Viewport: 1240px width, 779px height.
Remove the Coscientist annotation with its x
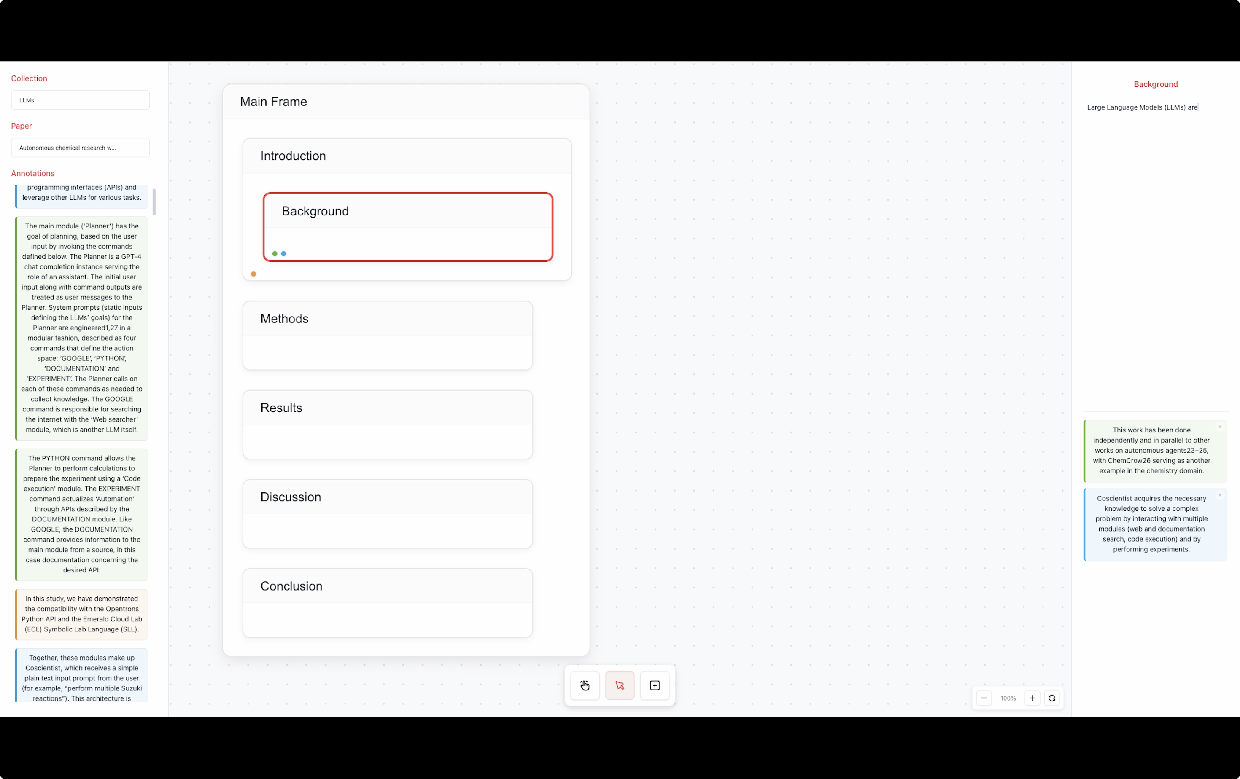[1219, 495]
